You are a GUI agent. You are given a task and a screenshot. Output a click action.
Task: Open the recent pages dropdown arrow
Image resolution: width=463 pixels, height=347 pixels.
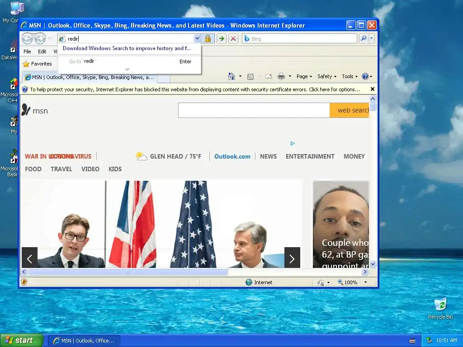pyautogui.click(x=50, y=39)
